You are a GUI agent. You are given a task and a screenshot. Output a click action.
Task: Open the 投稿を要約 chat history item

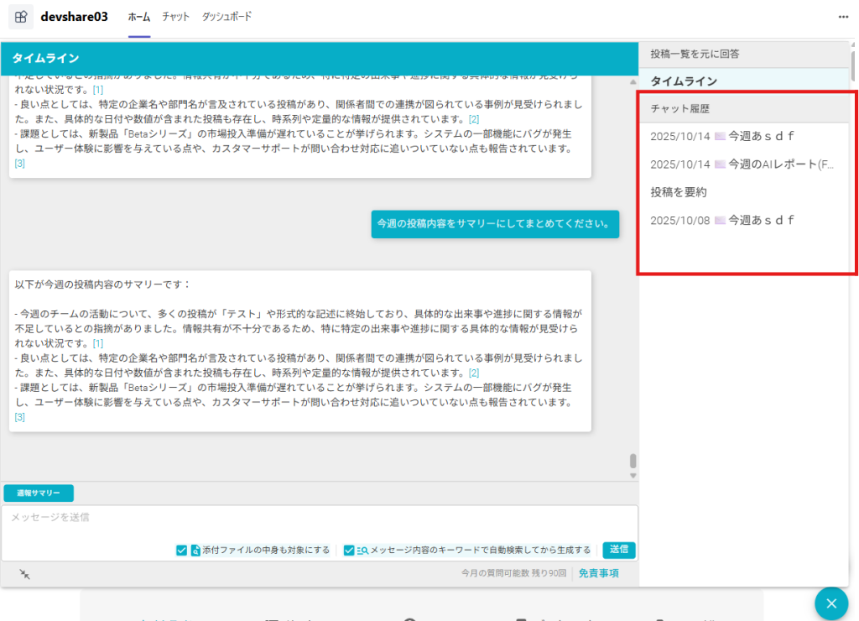[x=679, y=192]
